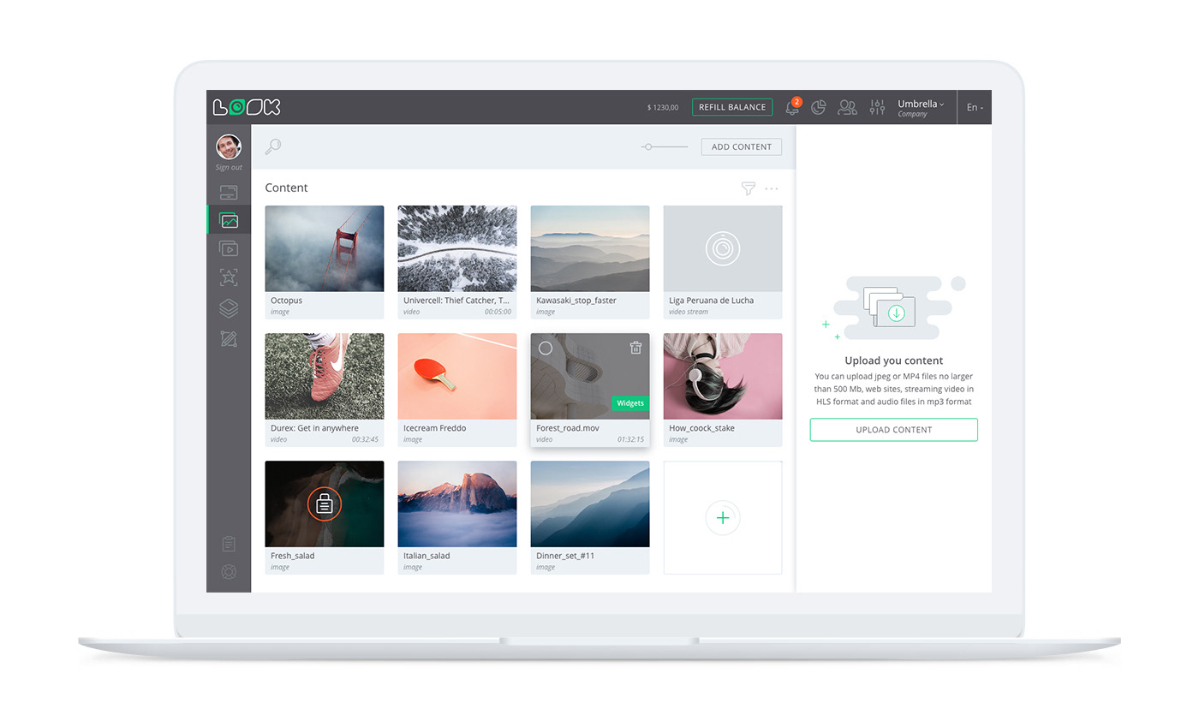Open the lifebuoy support icon
The image size is (1199, 709).
pyautogui.click(x=229, y=572)
